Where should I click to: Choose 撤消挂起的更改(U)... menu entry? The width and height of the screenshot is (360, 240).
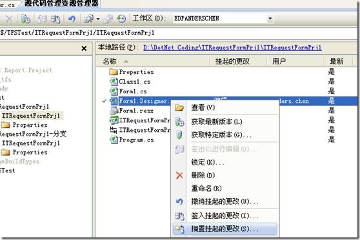point(225,201)
